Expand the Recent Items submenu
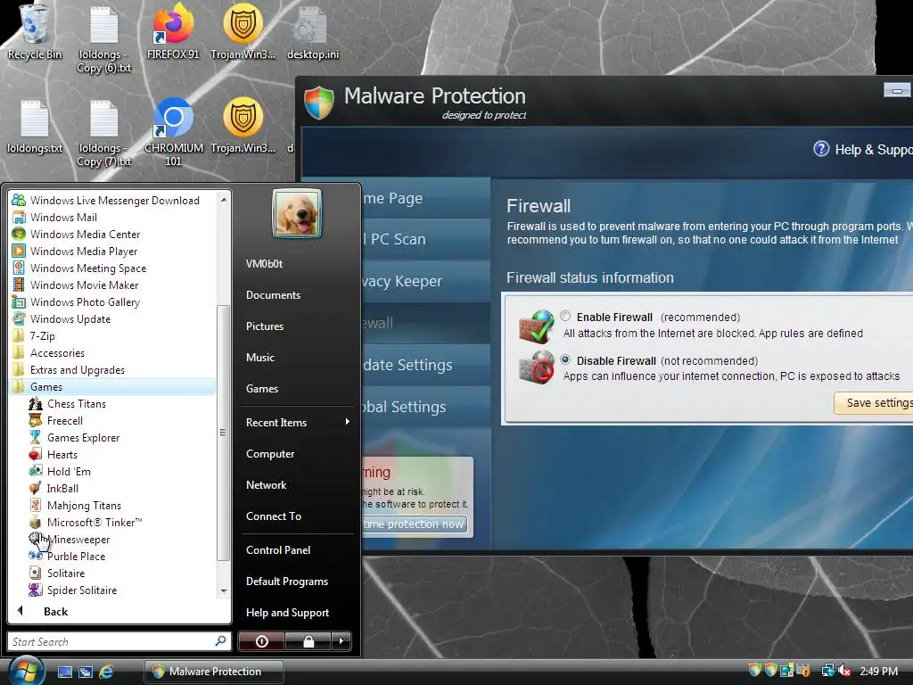 tap(298, 422)
